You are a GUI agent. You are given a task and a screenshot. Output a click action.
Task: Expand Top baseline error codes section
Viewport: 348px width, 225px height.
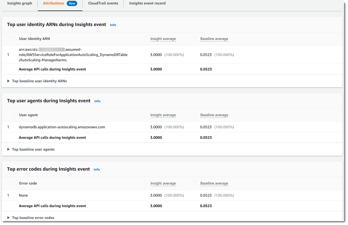pyautogui.click(x=33, y=218)
